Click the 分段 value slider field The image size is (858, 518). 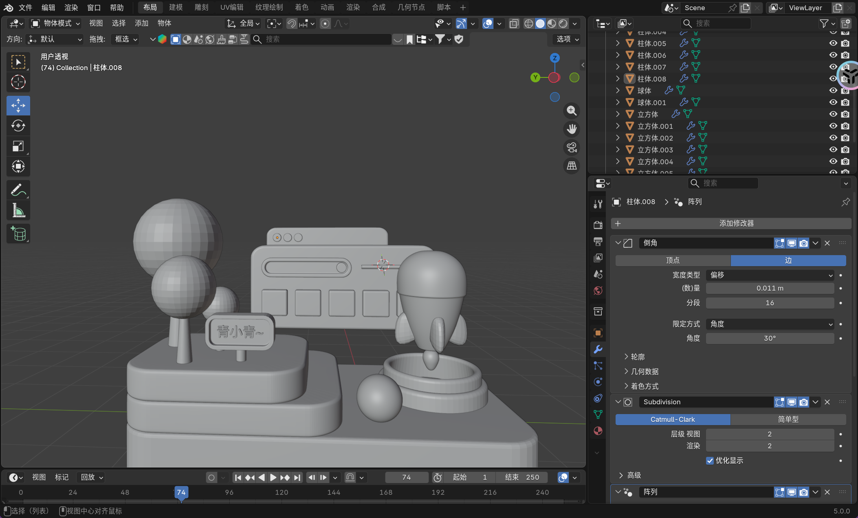point(770,303)
